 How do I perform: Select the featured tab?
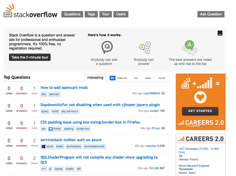(x=122, y=78)
